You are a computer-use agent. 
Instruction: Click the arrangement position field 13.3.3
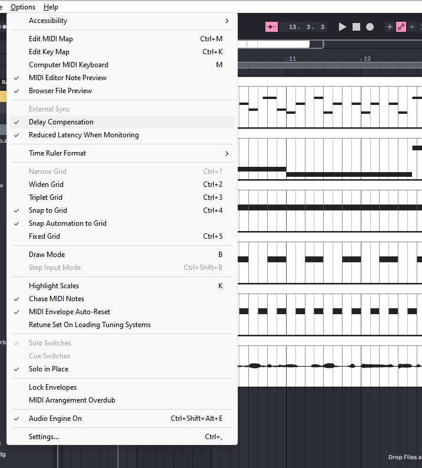(307, 27)
